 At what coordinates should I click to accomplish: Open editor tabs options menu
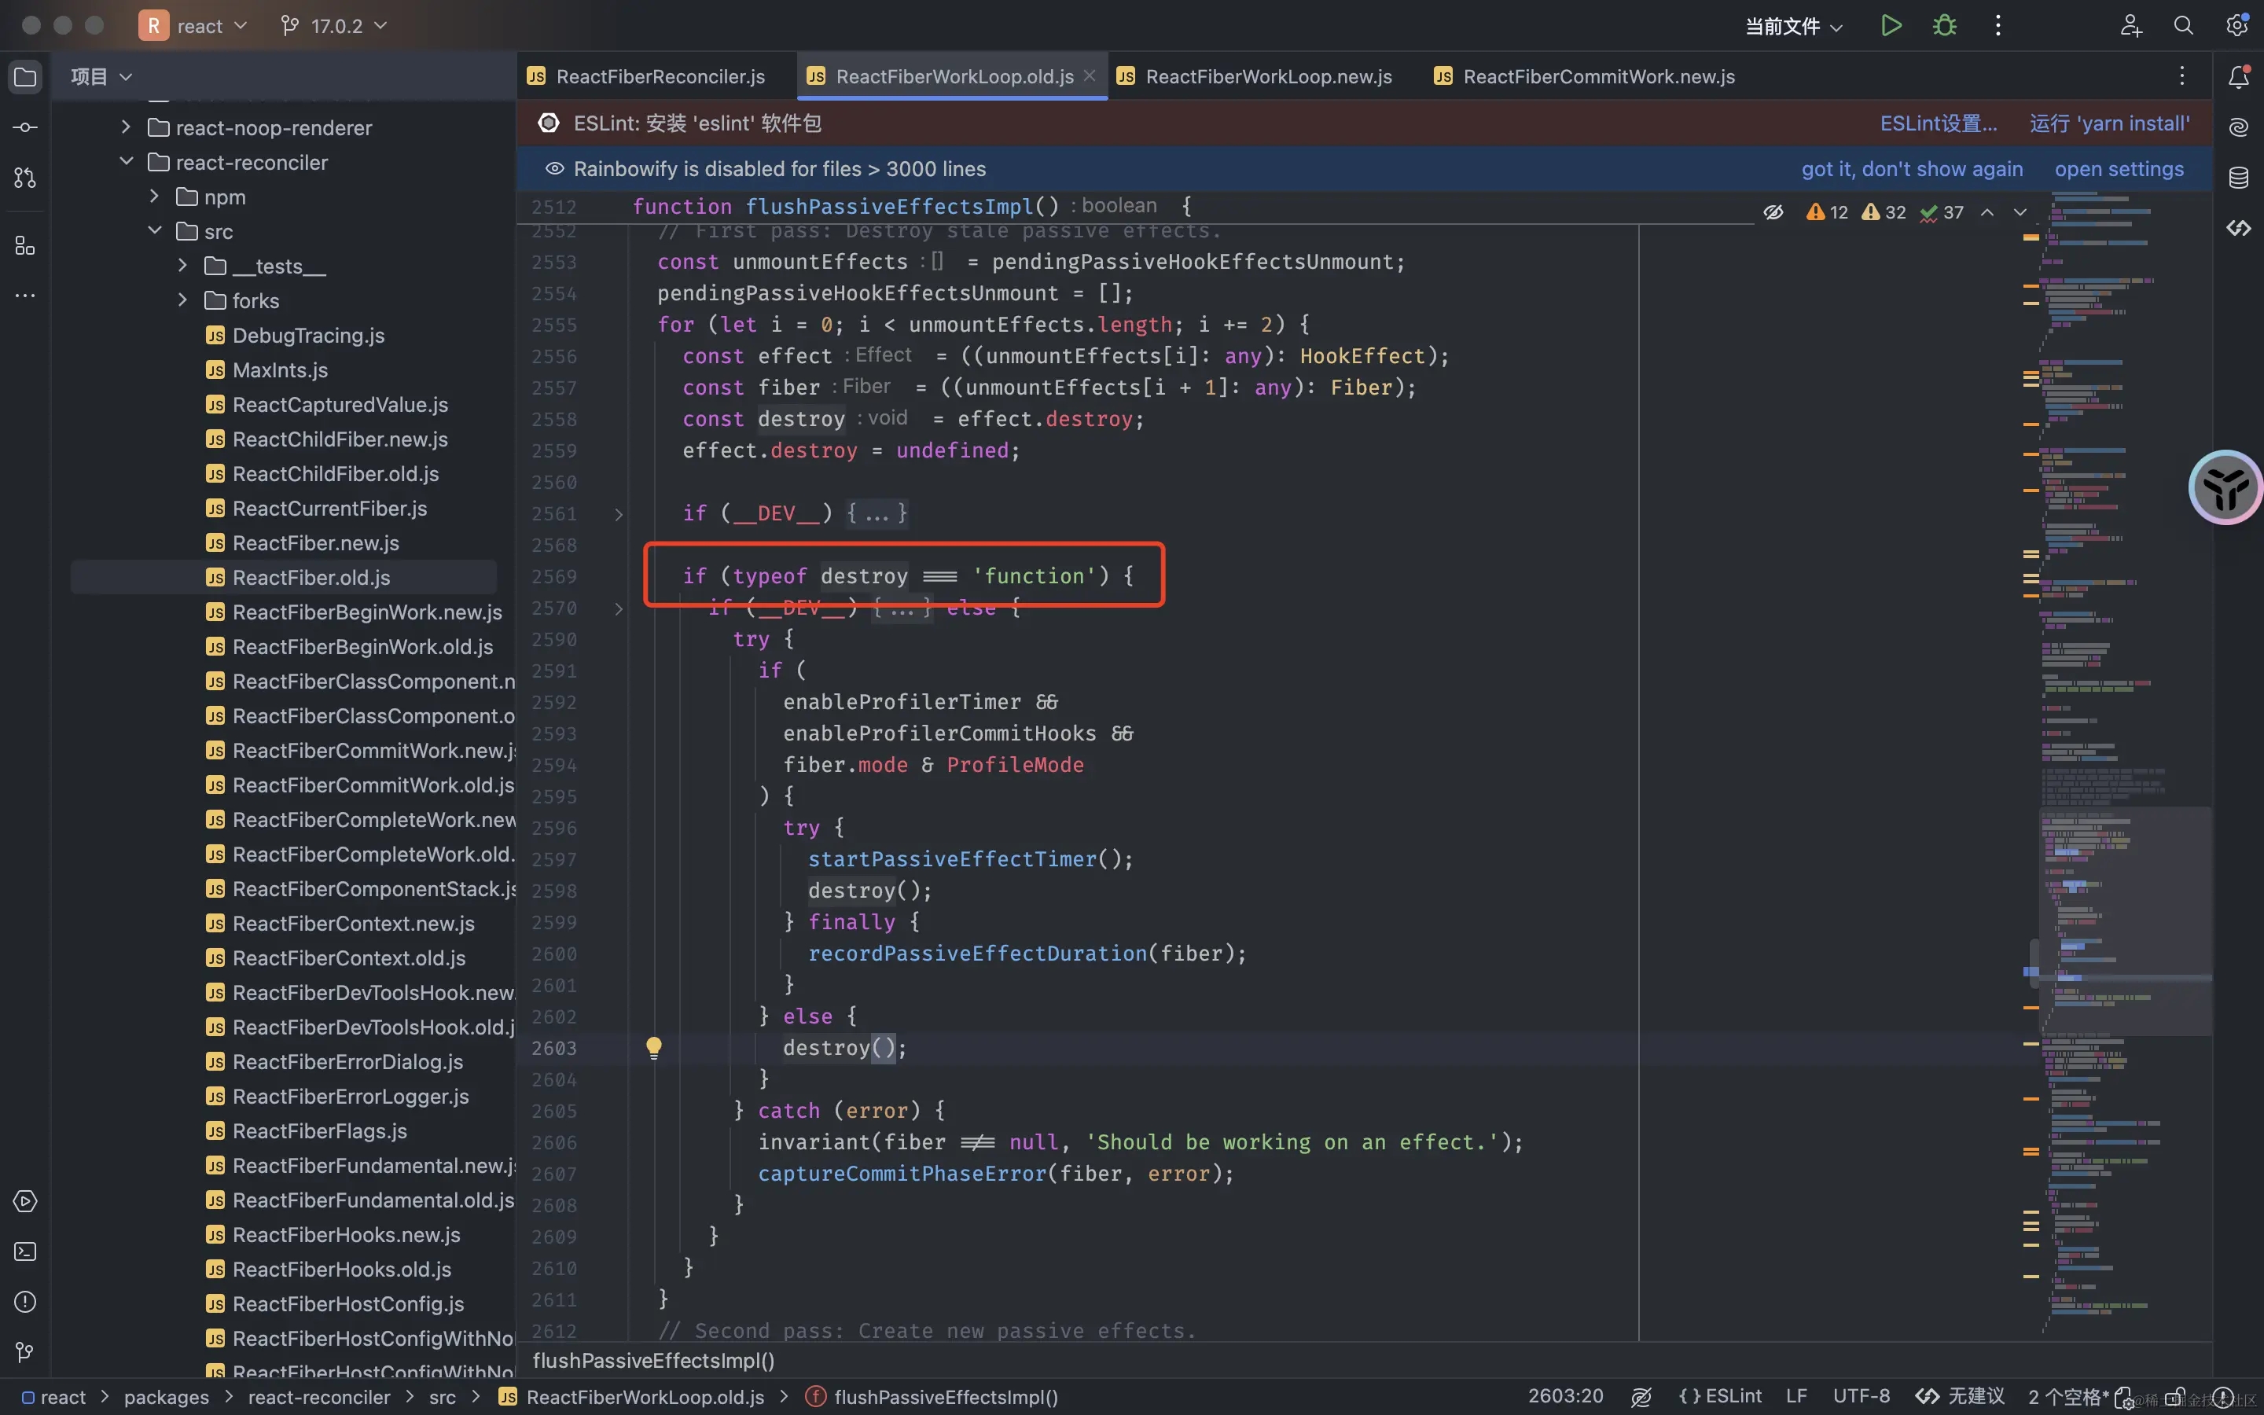point(2181,77)
